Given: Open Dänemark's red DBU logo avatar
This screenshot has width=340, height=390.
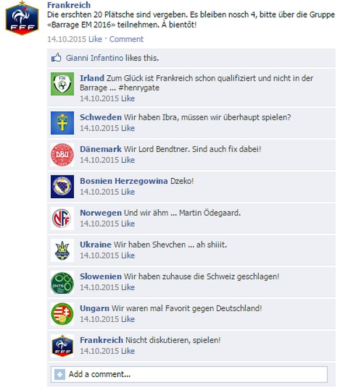Looking at the screenshot, I should tap(63, 154).
